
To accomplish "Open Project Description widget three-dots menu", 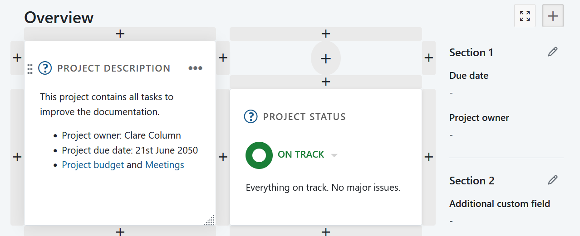I will (195, 68).
